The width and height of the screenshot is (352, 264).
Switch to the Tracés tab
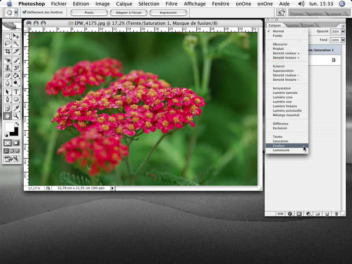[x=309, y=26]
